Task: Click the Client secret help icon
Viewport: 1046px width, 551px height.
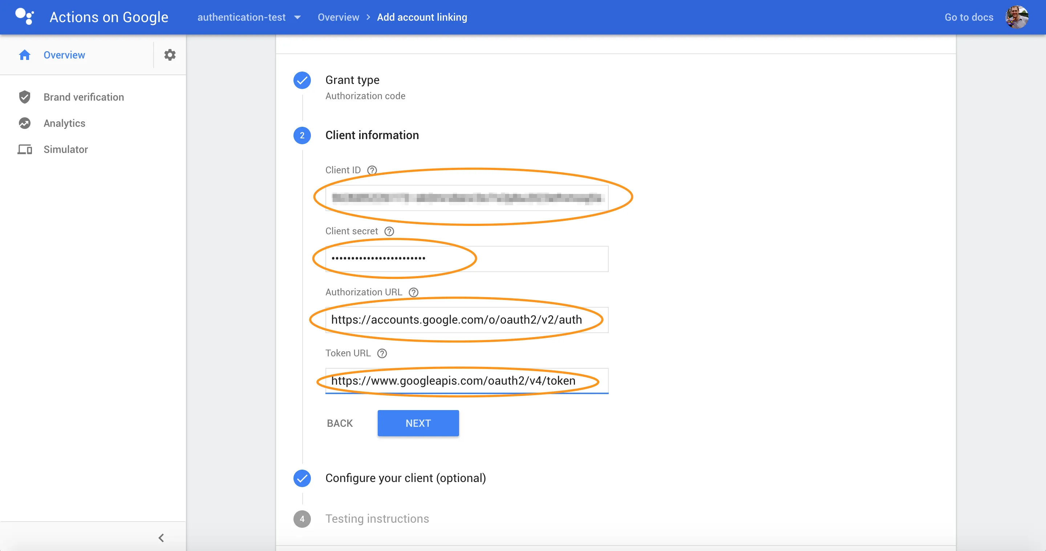Action: coord(389,231)
